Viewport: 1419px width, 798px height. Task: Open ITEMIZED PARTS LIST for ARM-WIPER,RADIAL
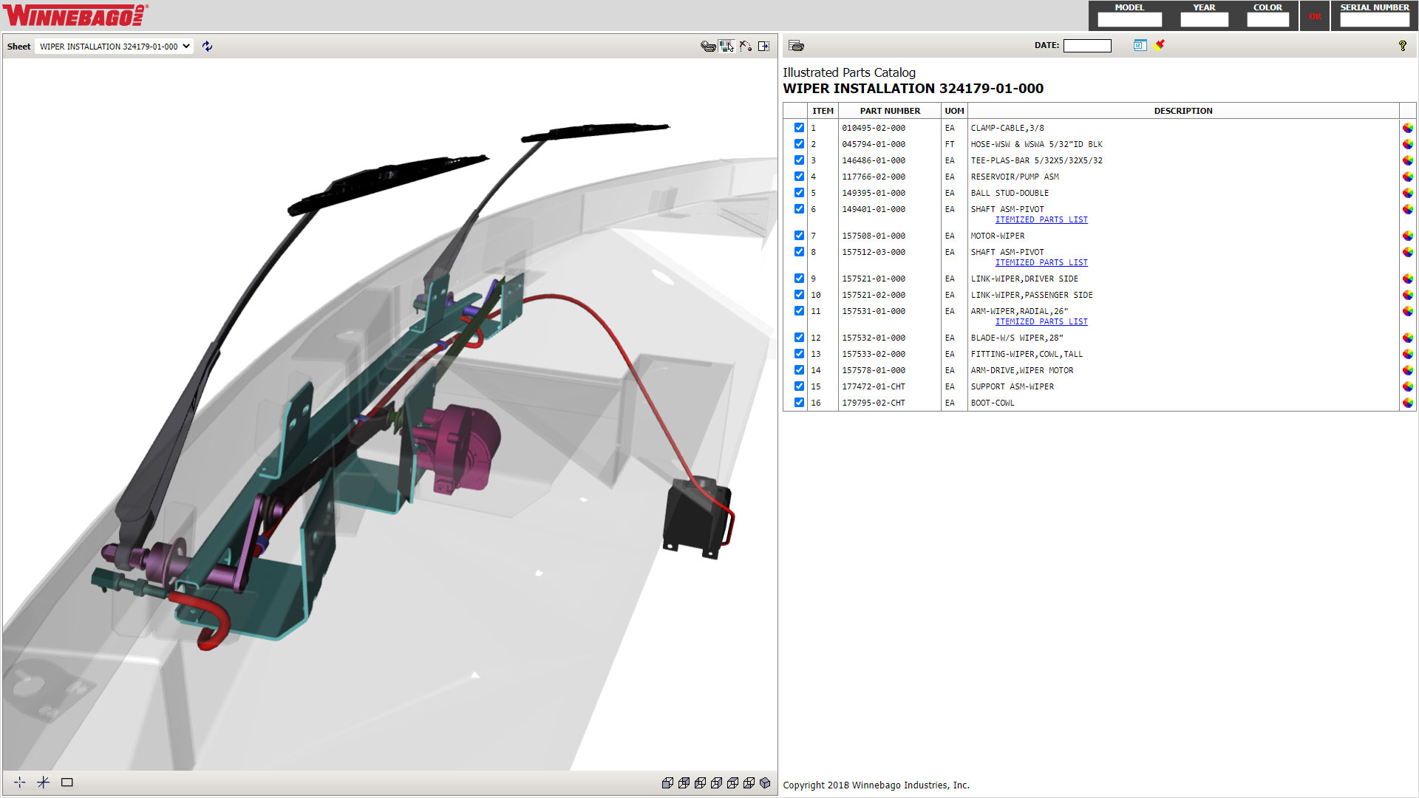click(1041, 321)
